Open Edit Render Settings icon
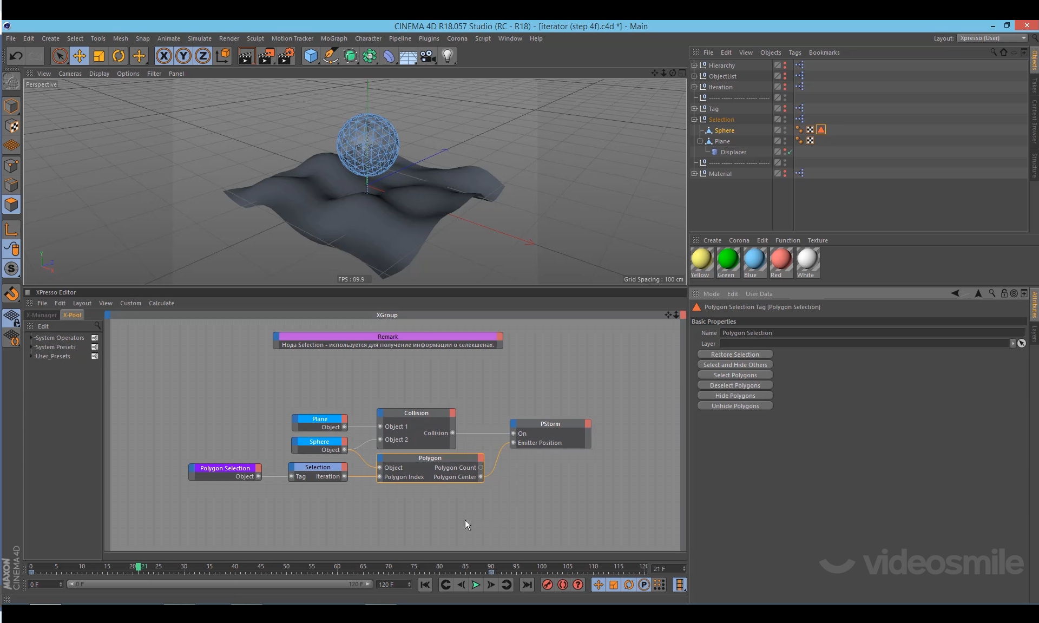Image resolution: width=1039 pixels, height=623 pixels. [286, 56]
